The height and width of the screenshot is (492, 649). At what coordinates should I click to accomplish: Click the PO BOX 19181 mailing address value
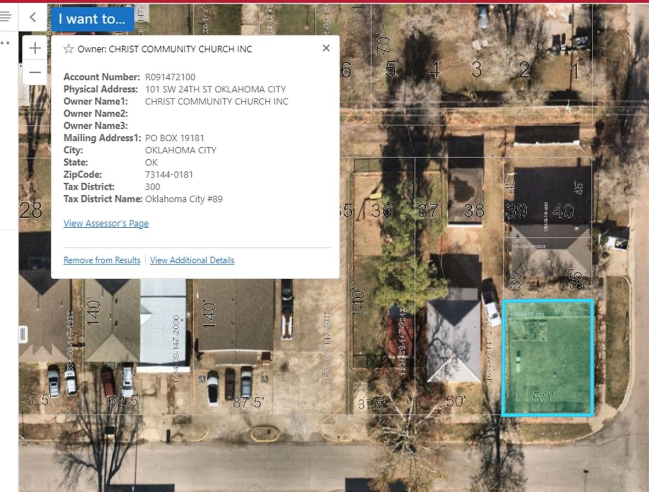(174, 138)
